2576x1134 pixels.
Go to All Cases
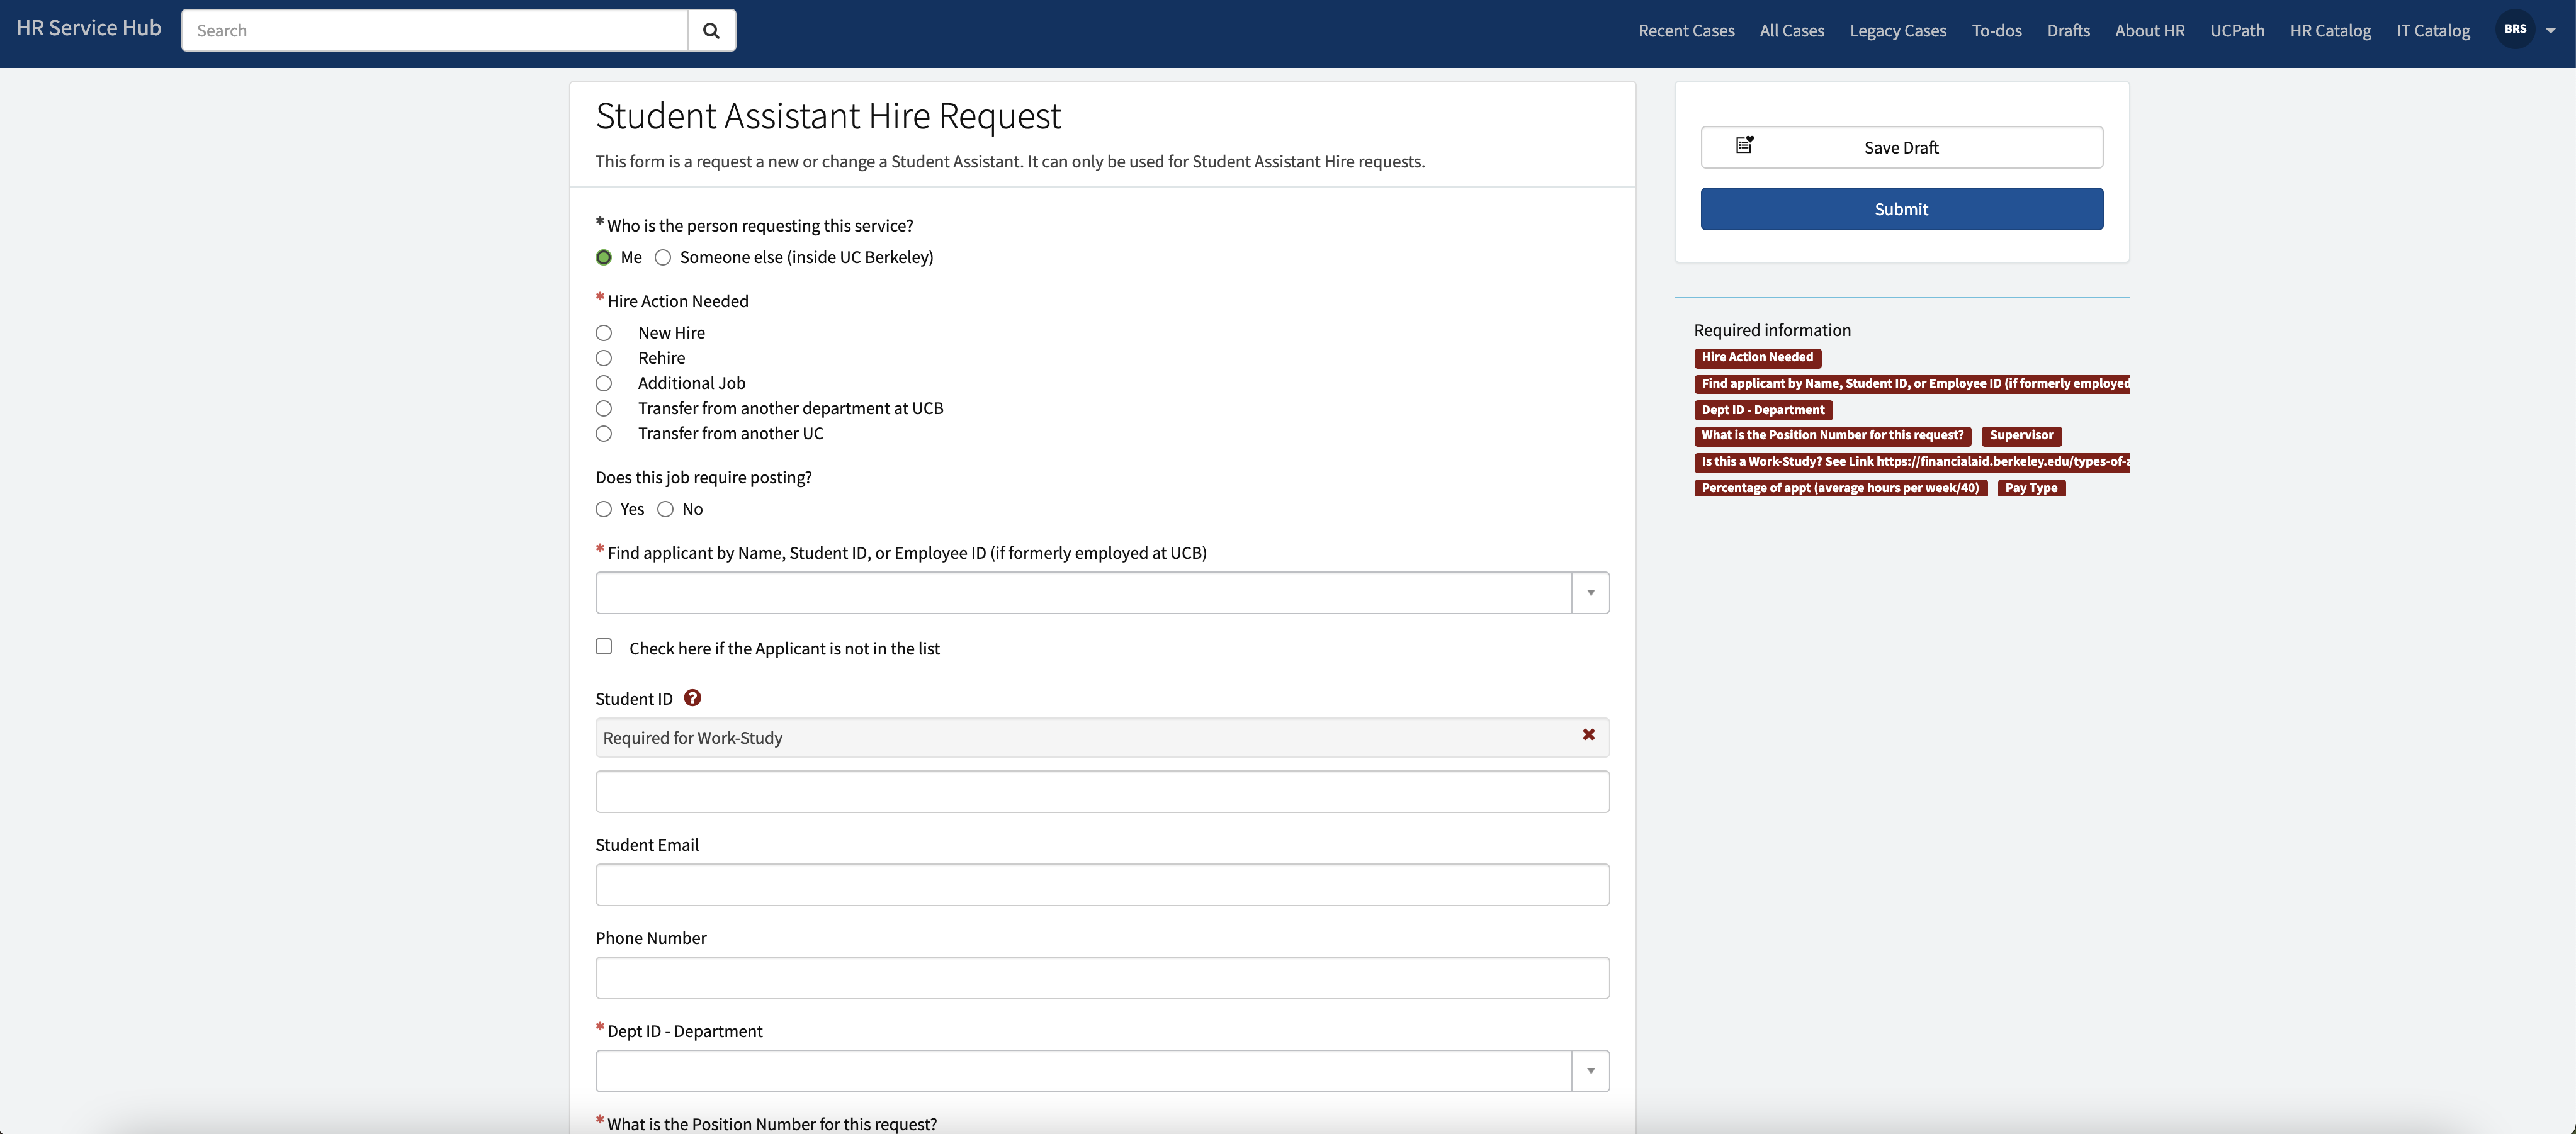pos(1792,31)
